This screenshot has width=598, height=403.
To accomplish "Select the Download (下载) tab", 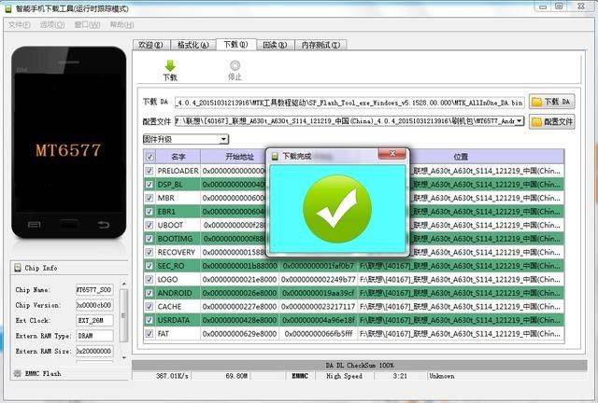I will (235, 44).
